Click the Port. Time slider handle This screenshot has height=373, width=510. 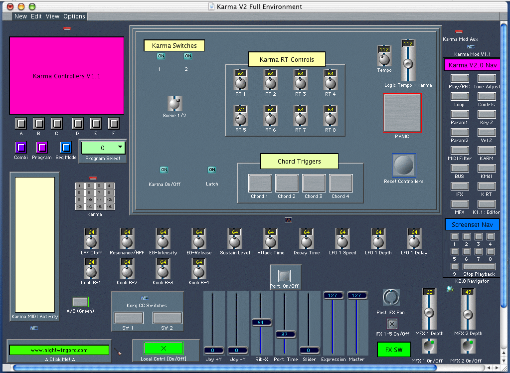tap(285, 334)
